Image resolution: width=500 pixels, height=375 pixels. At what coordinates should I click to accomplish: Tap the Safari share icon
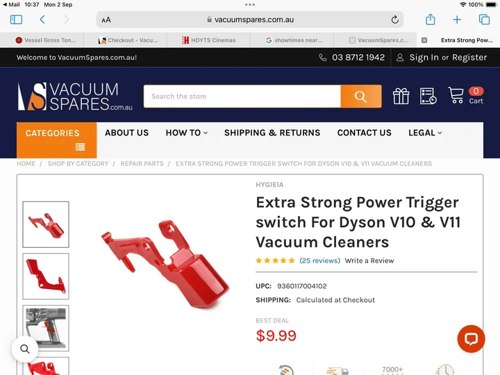tap(430, 19)
